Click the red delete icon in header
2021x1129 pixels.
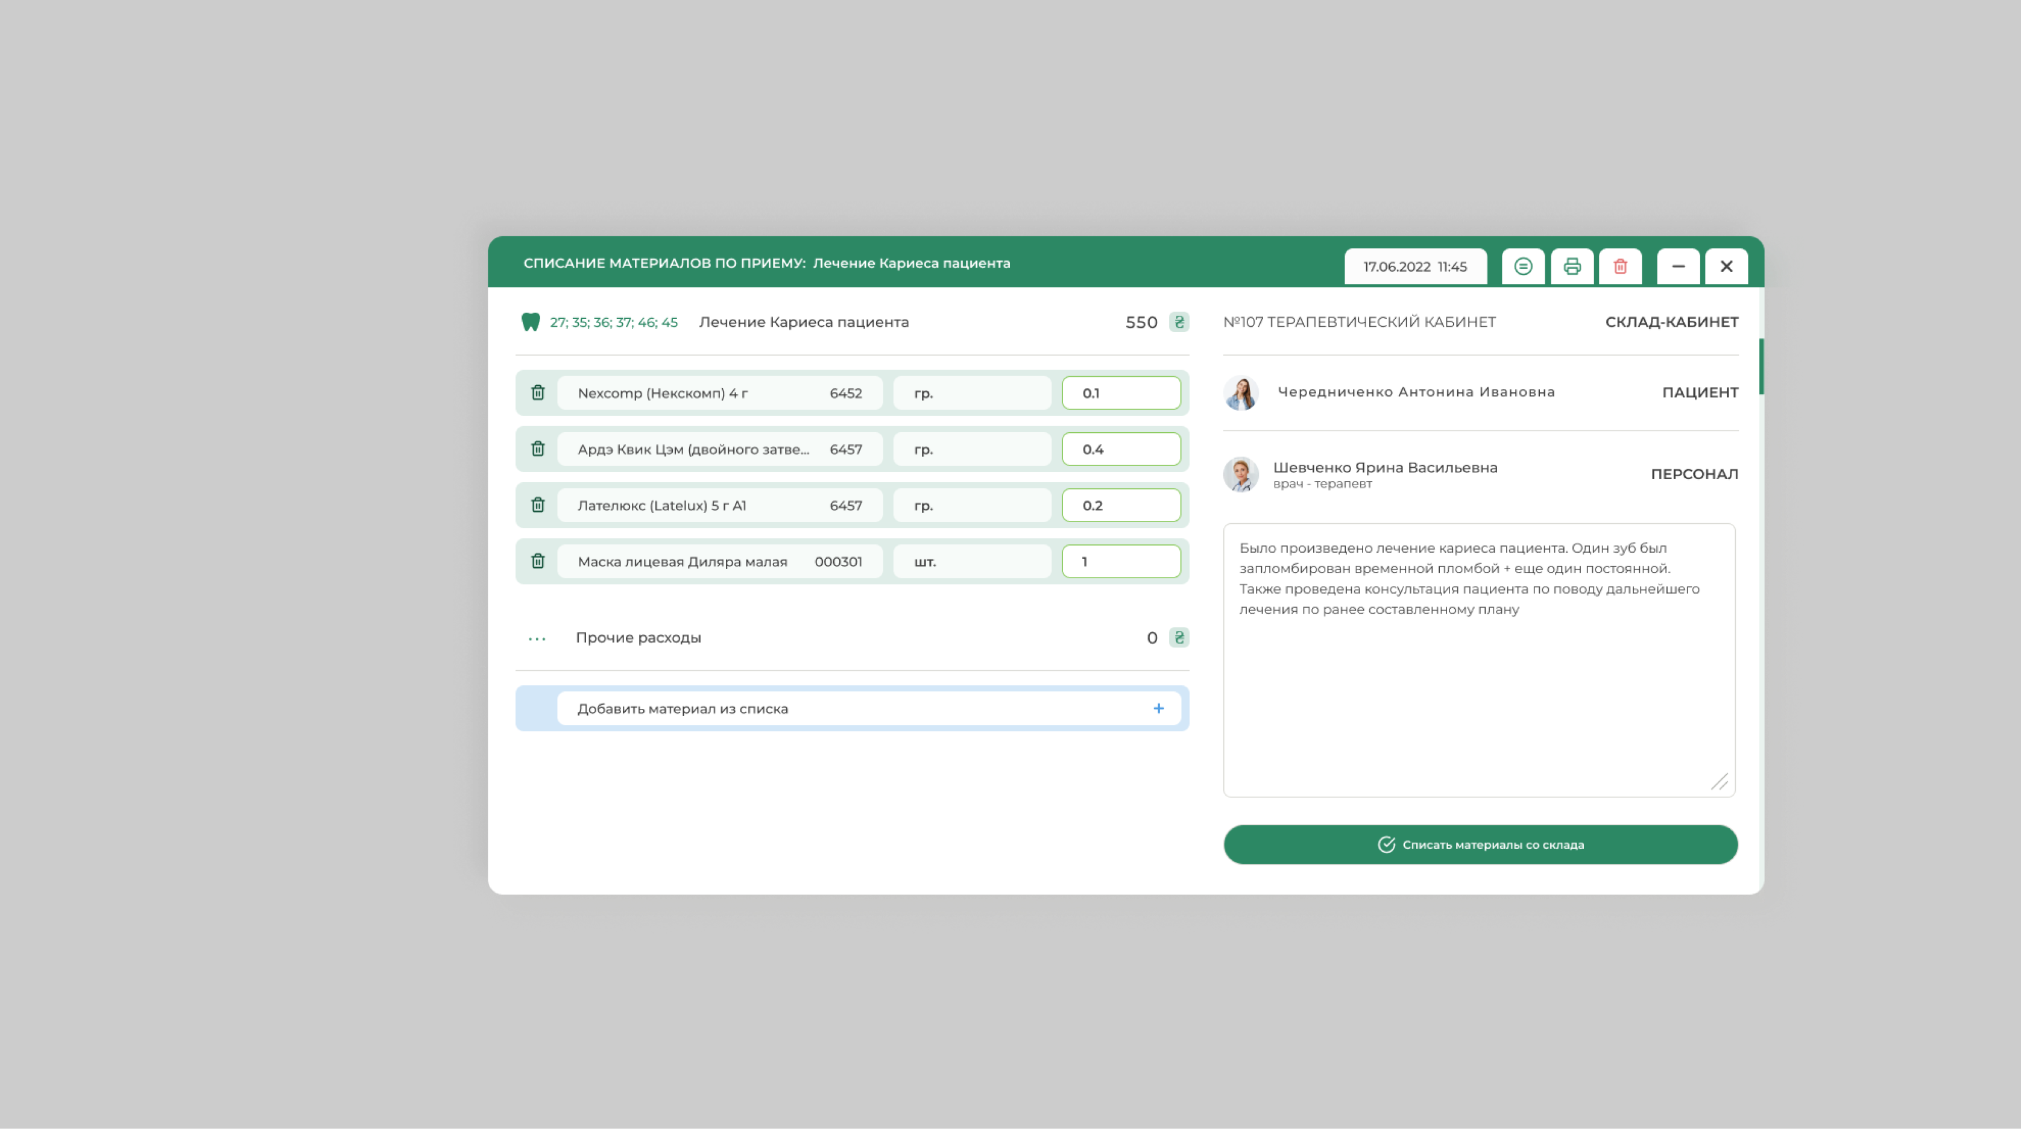pos(1620,267)
